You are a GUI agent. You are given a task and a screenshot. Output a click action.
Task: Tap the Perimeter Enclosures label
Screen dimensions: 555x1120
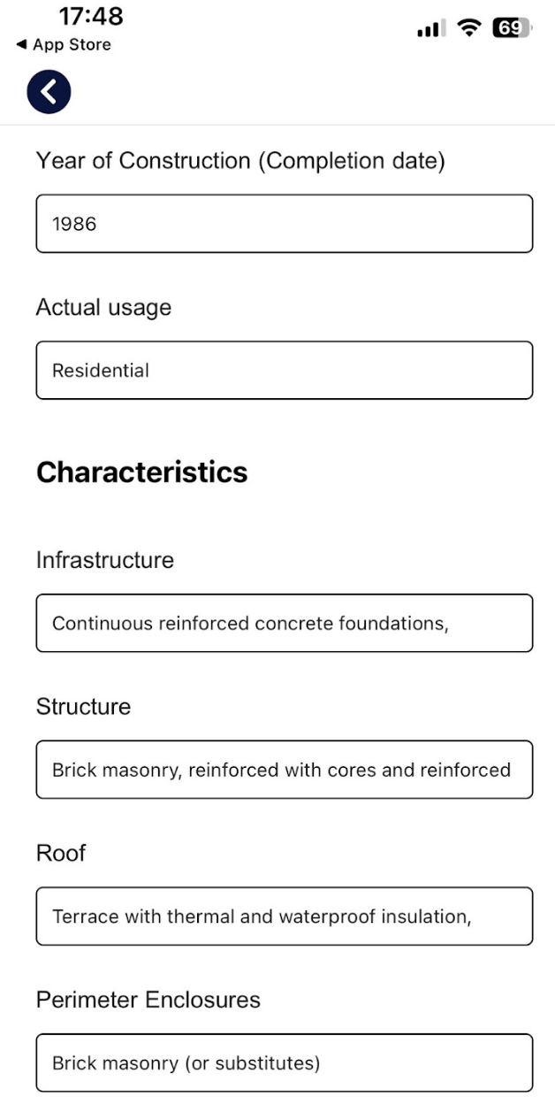(x=148, y=1000)
